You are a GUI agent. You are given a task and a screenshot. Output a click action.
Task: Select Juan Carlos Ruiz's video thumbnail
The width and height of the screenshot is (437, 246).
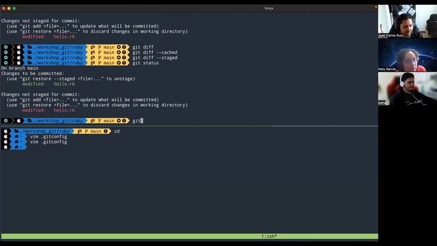pyautogui.click(x=408, y=21)
